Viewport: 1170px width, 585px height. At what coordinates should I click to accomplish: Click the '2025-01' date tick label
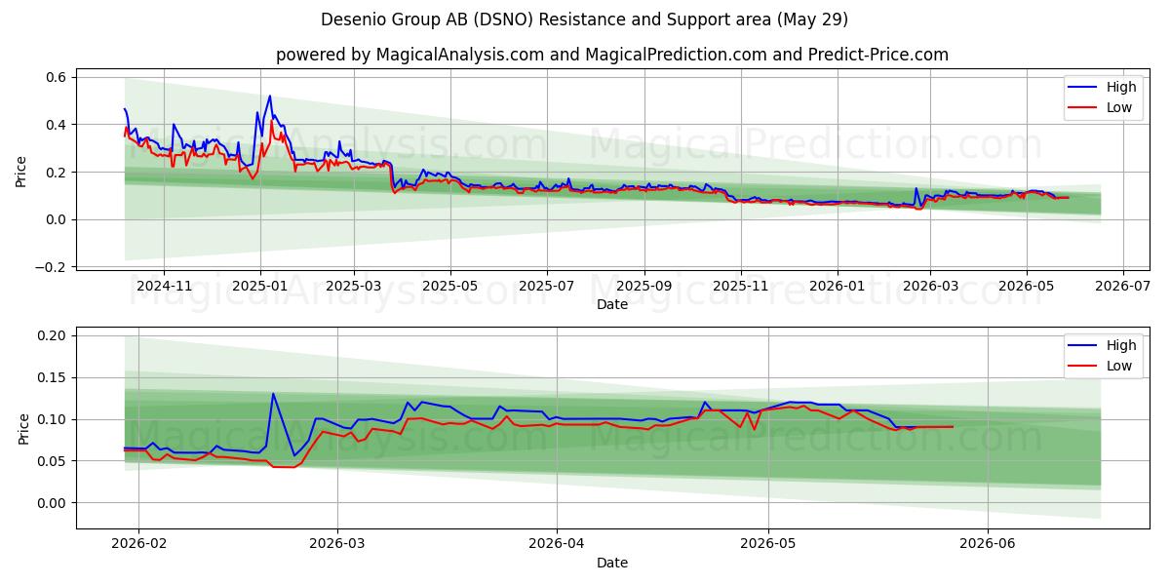pyautogui.click(x=259, y=286)
